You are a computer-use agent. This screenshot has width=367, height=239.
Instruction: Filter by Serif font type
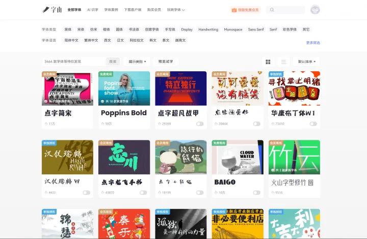(273, 29)
